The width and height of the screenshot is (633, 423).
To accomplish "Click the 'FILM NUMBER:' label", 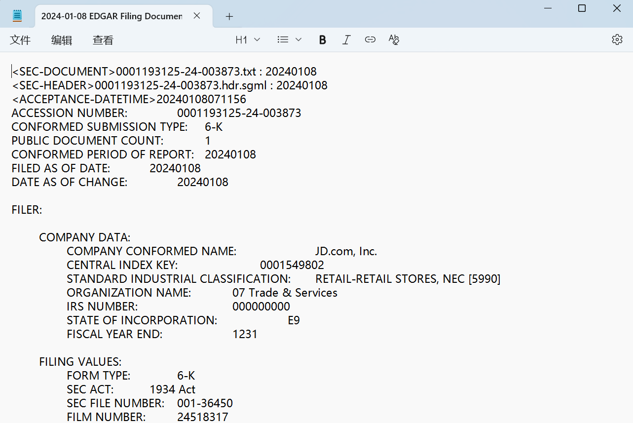I will click(x=107, y=417).
